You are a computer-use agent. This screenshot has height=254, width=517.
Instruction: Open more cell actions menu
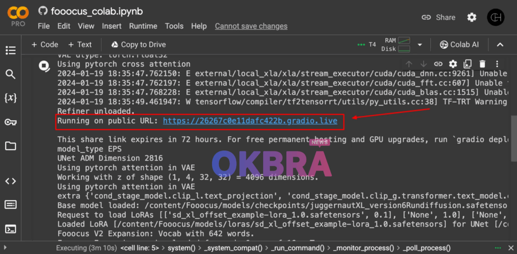(x=497, y=64)
